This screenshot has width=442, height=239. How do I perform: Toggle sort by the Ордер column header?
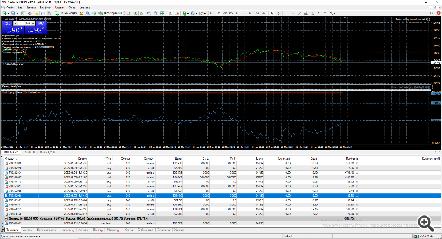(x=11, y=158)
